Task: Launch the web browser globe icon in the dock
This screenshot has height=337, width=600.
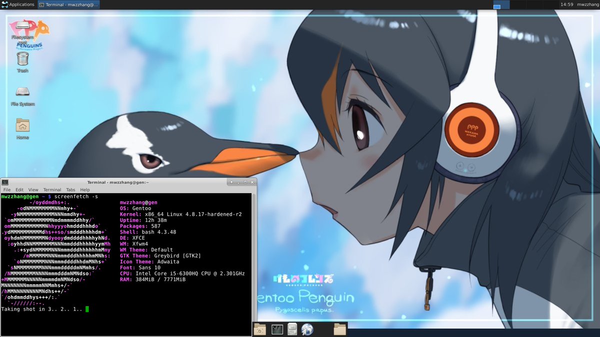Action: pyautogui.click(x=307, y=329)
